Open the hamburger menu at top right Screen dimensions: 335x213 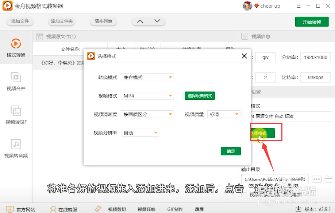tap(298, 6)
